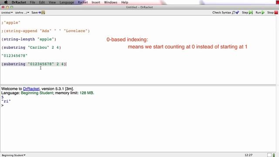Open the View menu
The width and height of the screenshot is (279, 157).
[x=52, y=2]
